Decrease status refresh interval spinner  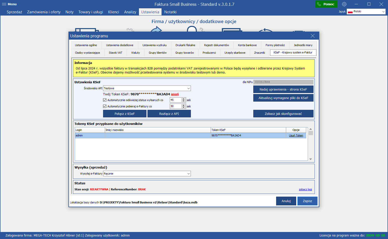(184, 101)
